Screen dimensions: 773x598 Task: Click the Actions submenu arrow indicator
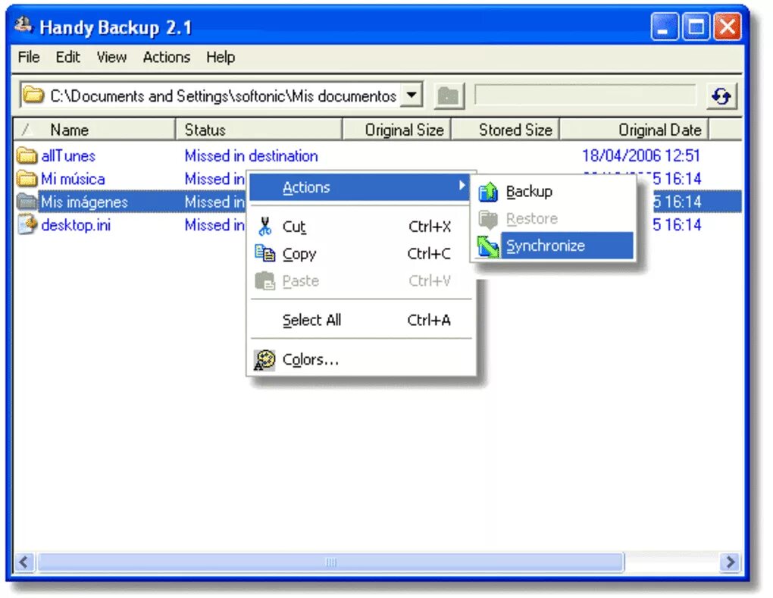462,186
